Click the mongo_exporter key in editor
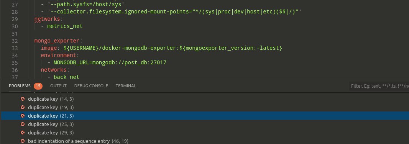 click(57, 41)
